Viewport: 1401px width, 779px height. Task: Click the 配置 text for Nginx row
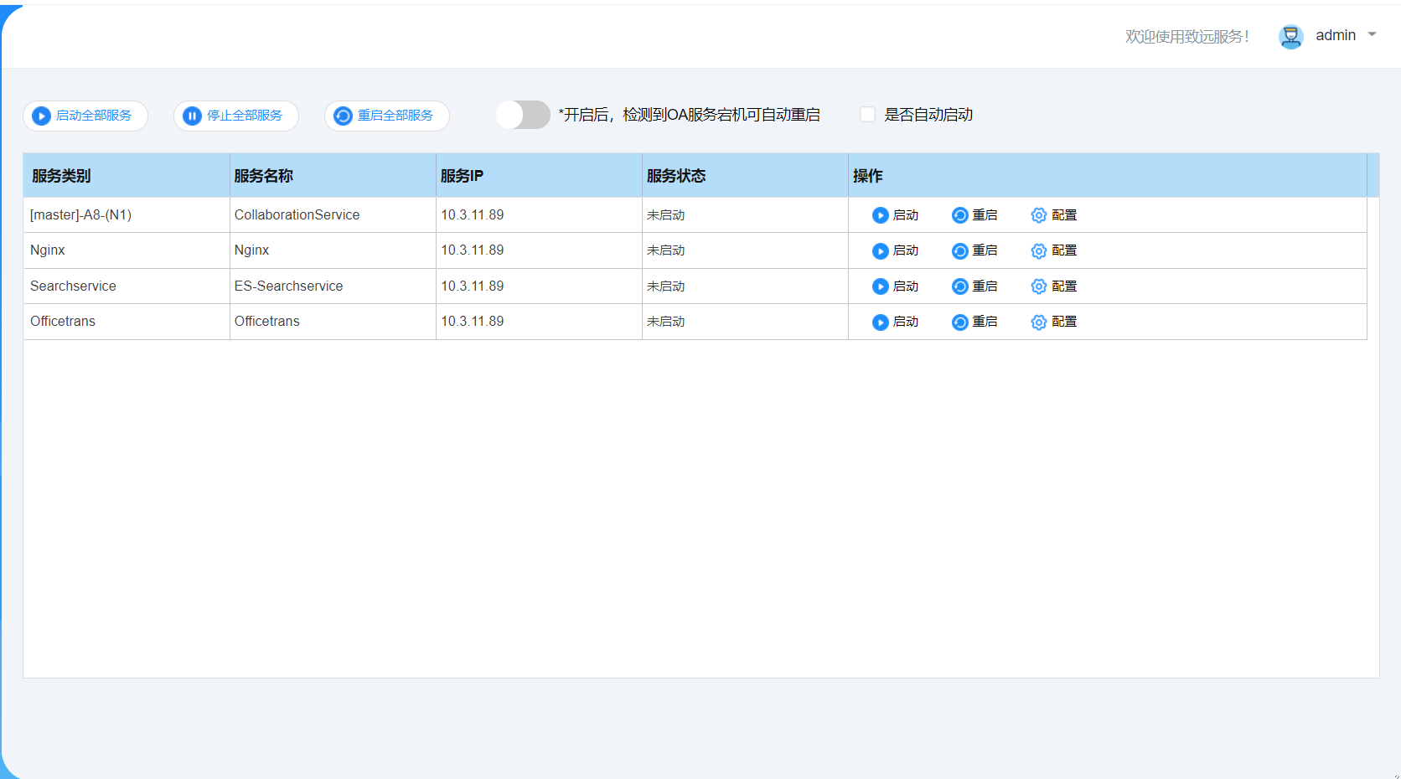pyautogui.click(x=1064, y=250)
